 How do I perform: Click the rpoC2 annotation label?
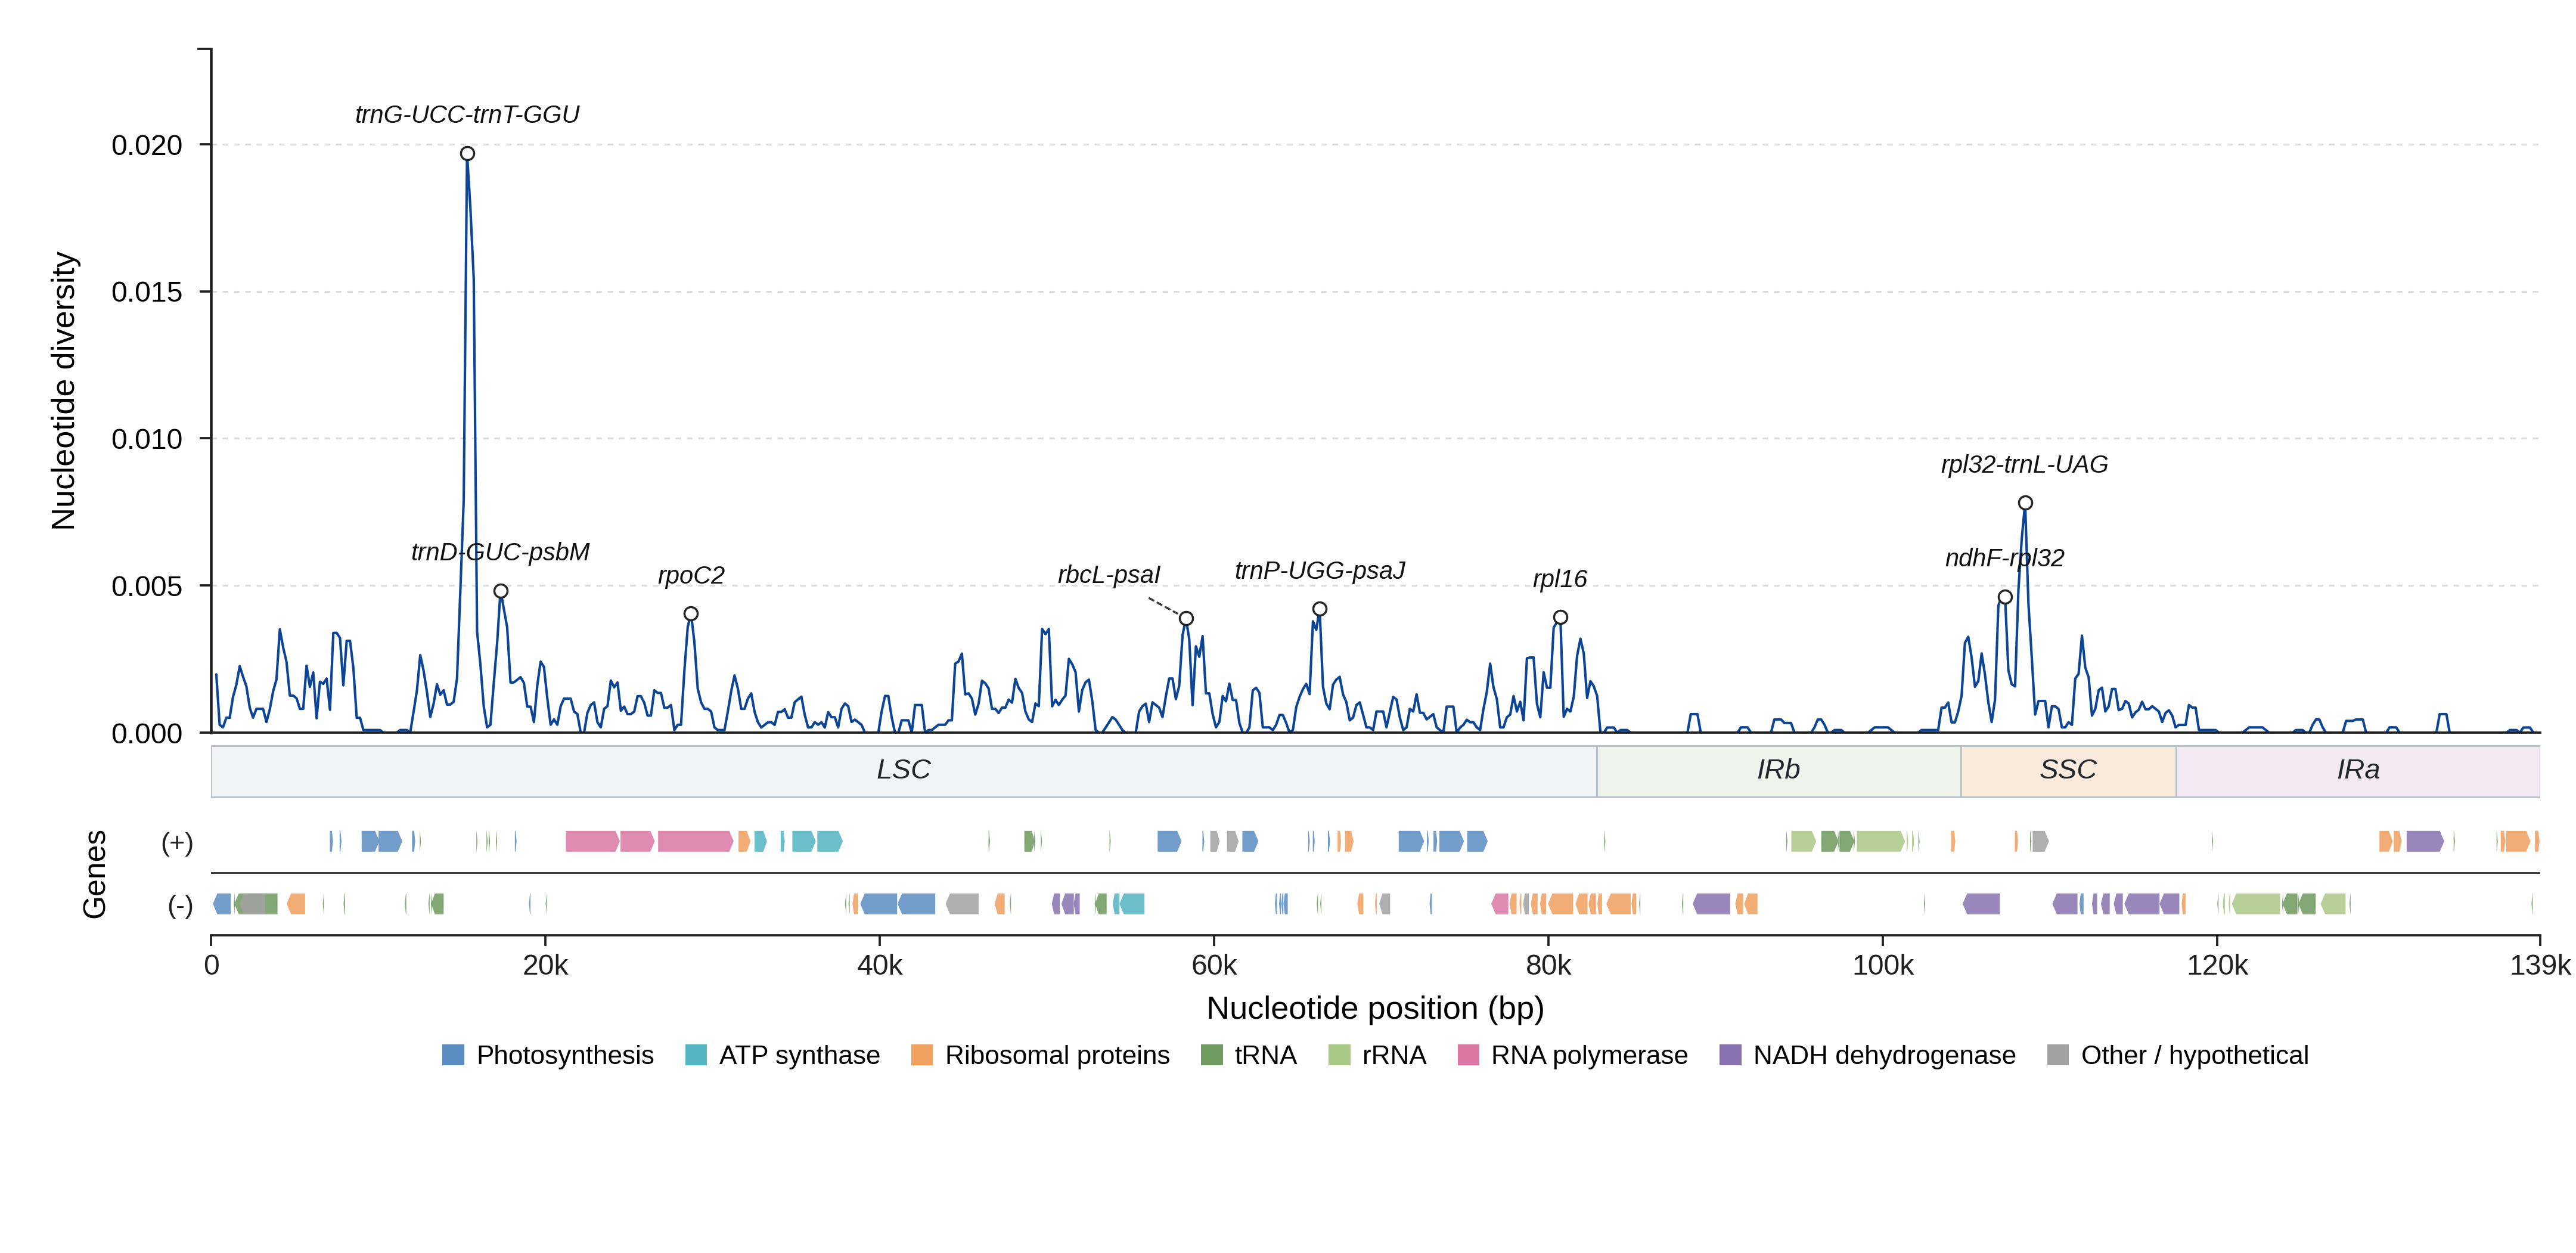pos(691,576)
